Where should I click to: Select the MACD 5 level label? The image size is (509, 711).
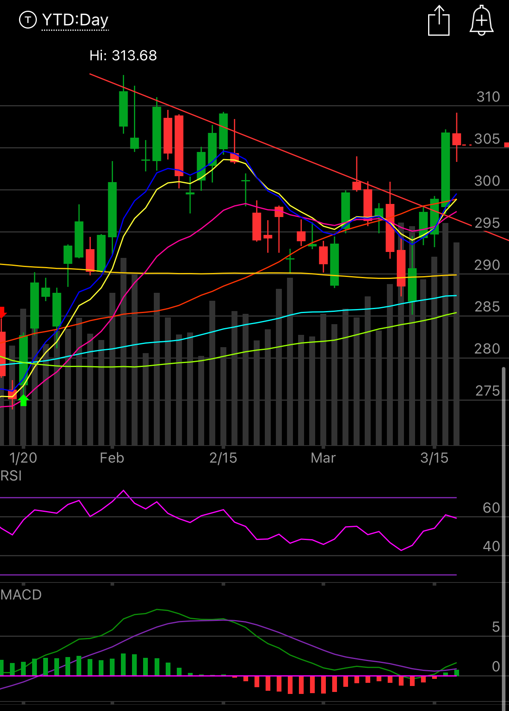click(496, 627)
